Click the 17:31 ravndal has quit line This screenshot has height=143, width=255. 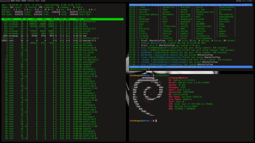coord(180,60)
